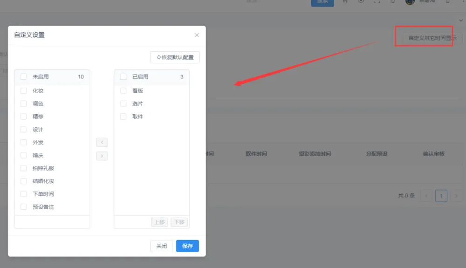466x268 pixels.
Task: Click the fullscreen icon in top bar
Action: (377, 1)
